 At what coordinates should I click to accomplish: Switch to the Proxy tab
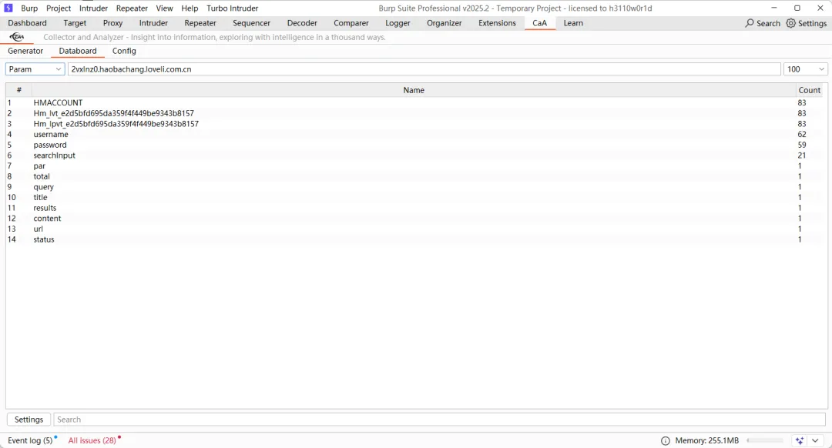[x=112, y=23]
